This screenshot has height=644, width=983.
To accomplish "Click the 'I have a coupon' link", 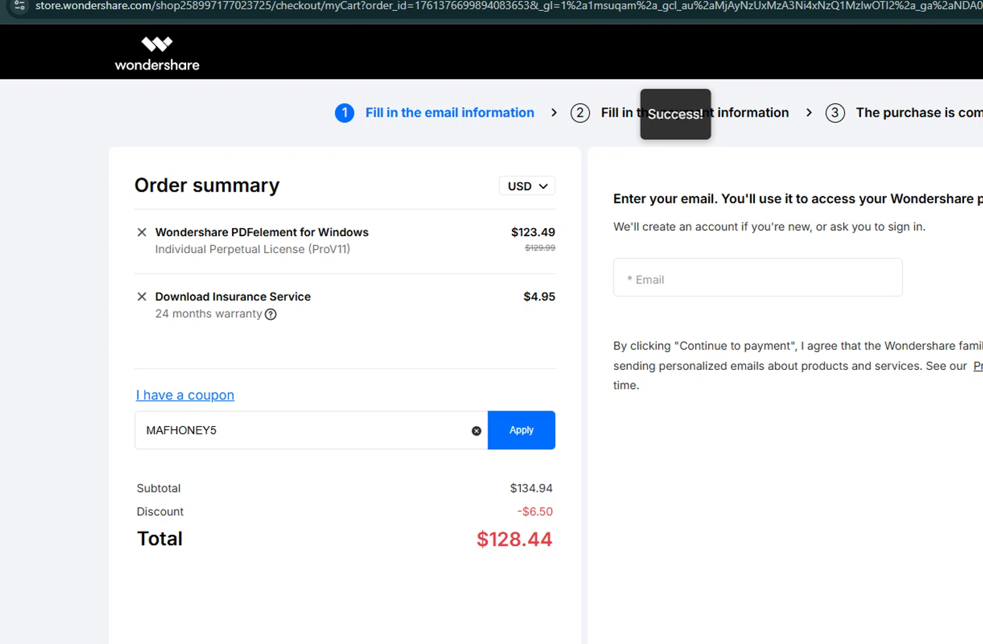I will [185, 395].
